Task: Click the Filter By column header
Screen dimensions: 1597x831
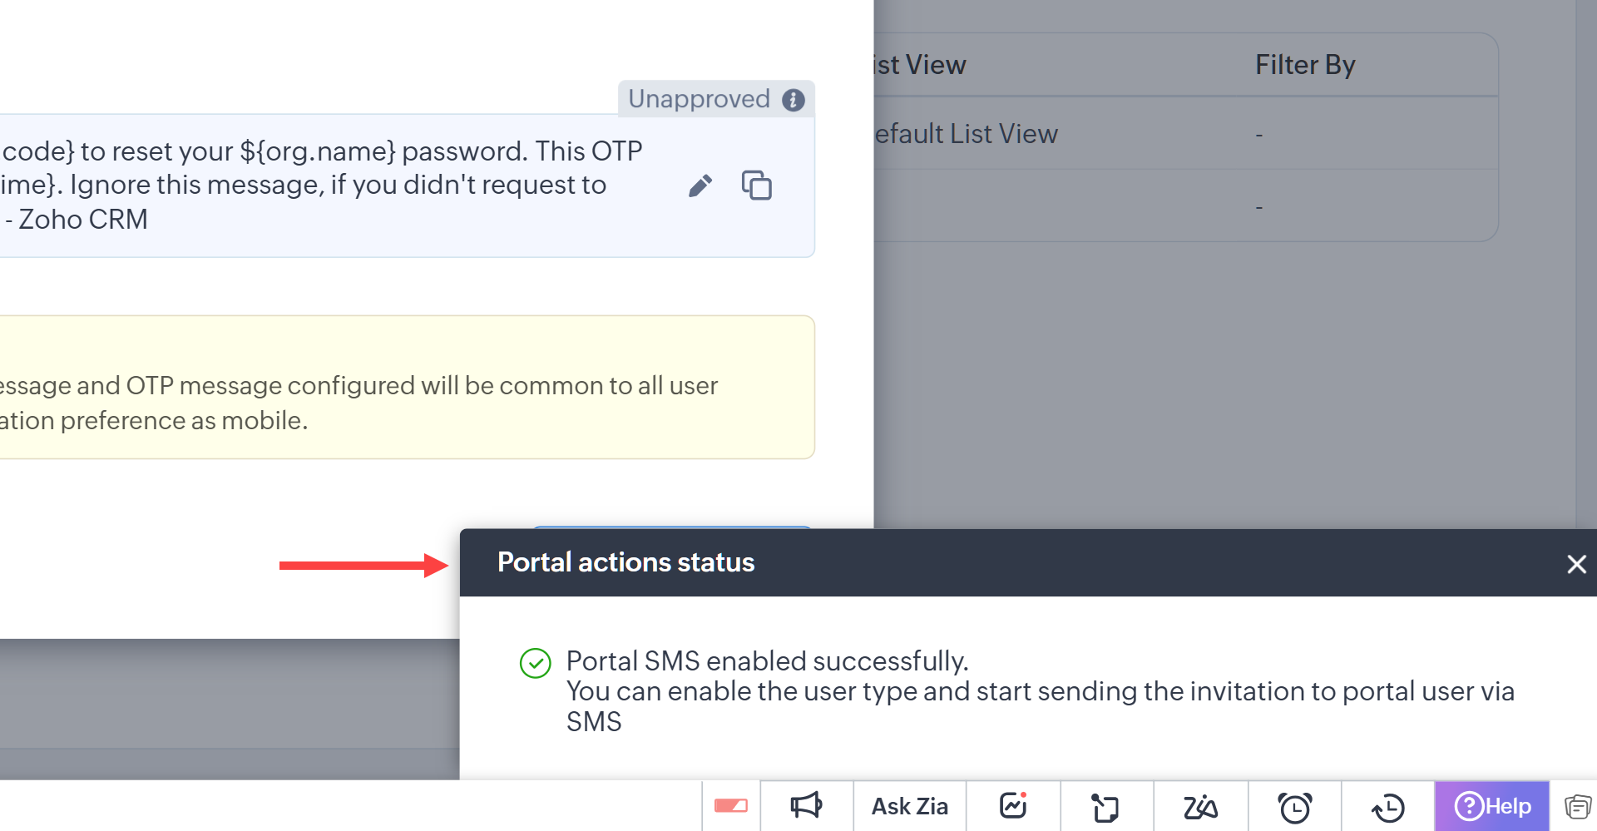Action: coord(1305,65)
